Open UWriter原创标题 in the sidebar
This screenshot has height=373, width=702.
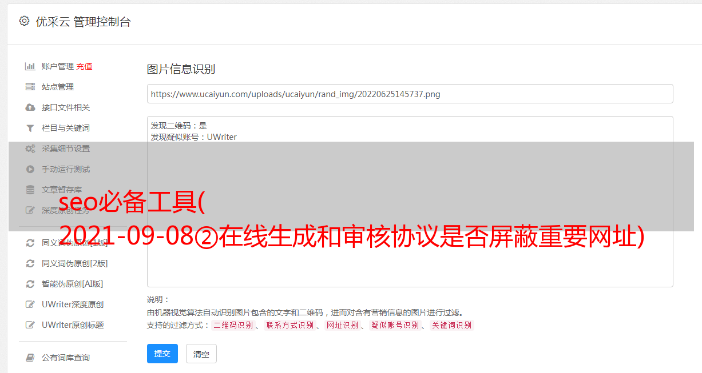coord(73,325)
